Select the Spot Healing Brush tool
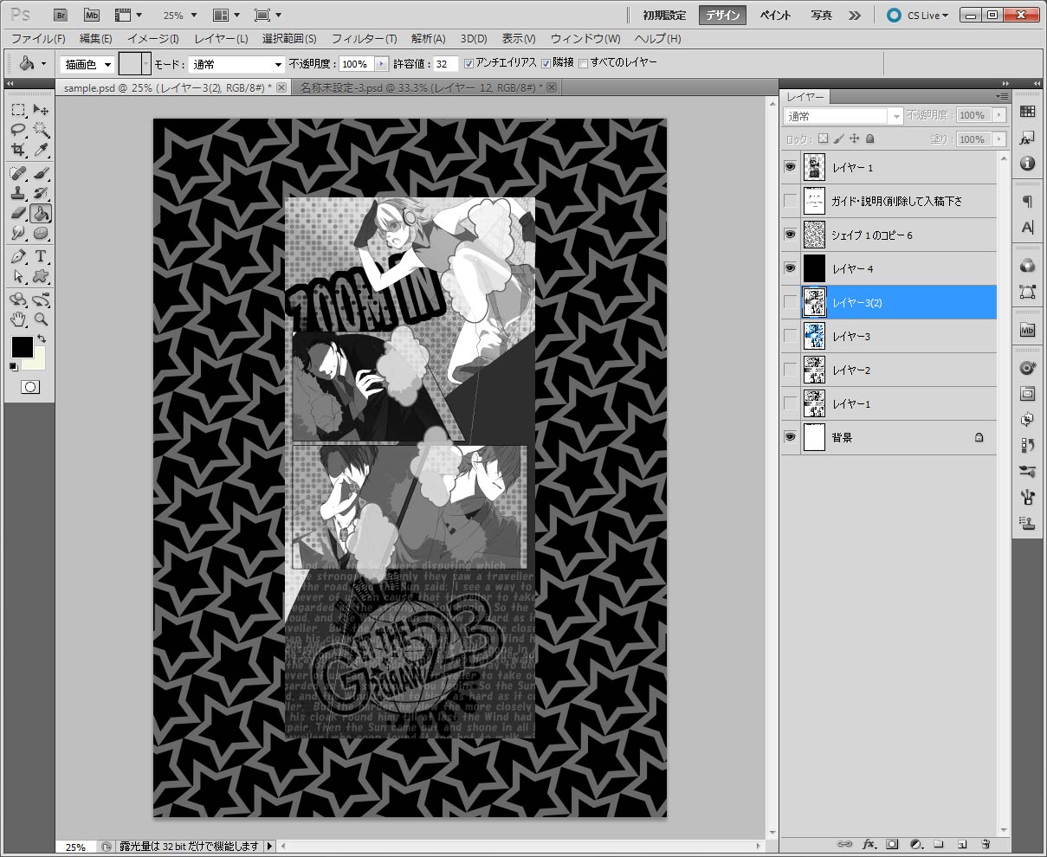The width and height of the screenshot is (1047, 857). click(x=18, y=173)
